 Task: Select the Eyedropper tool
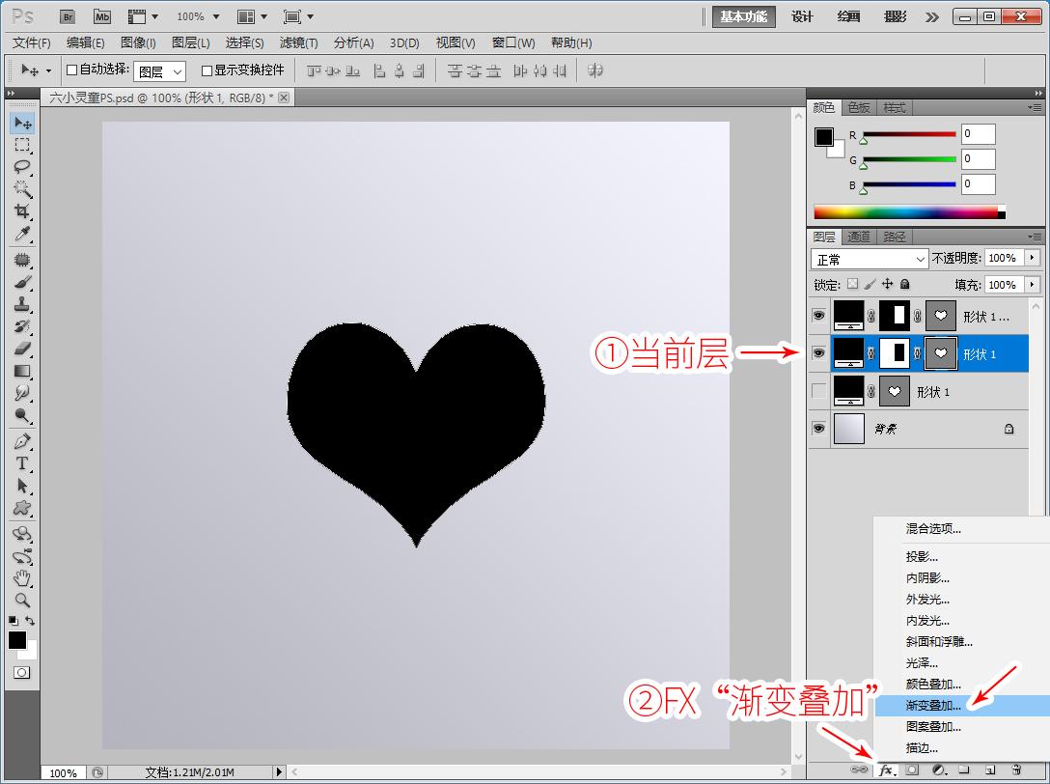click(x=22, y=234)
